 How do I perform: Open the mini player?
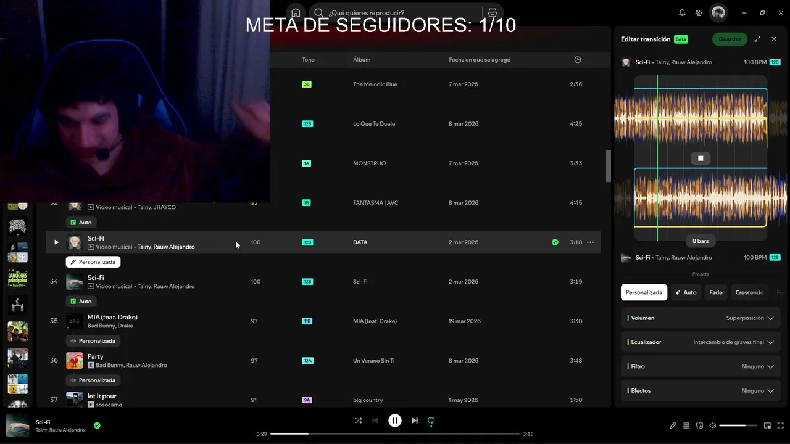[x=768, y=425]
